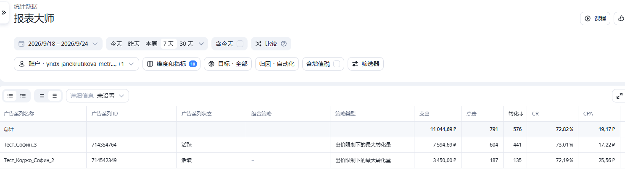Image resolution: width=625 pixels, height=173 pixels.
Task: Click total spend 11 044,69 ₽
Action: (x=443, y=129)
